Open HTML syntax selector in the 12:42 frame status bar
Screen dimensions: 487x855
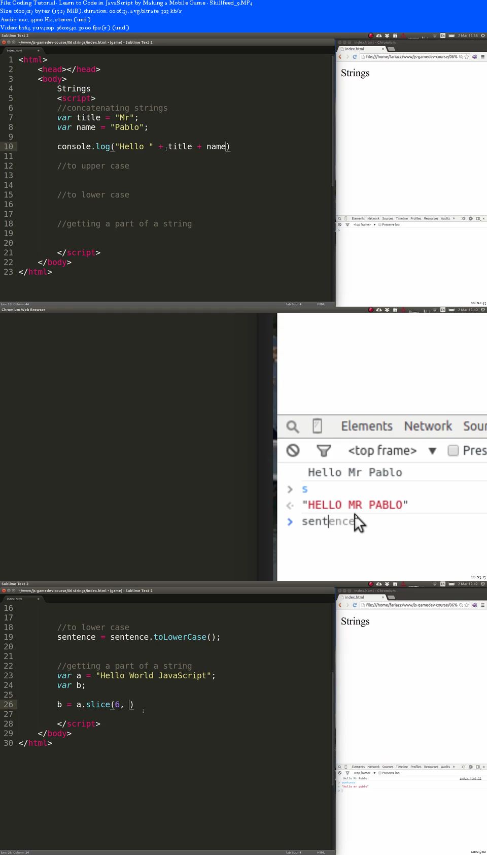321,852
